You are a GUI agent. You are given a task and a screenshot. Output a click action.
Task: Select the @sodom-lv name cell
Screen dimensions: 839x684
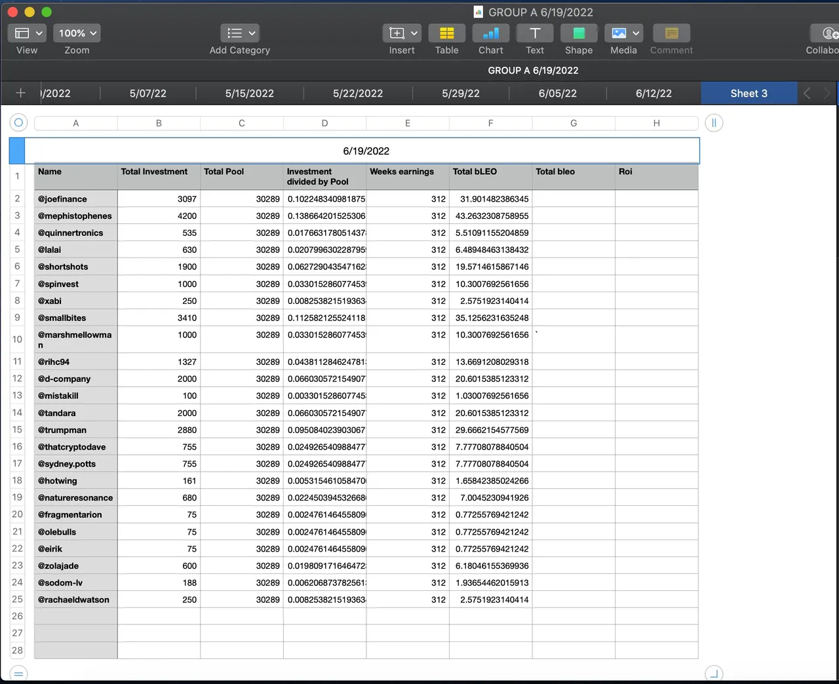click(76, 582)
